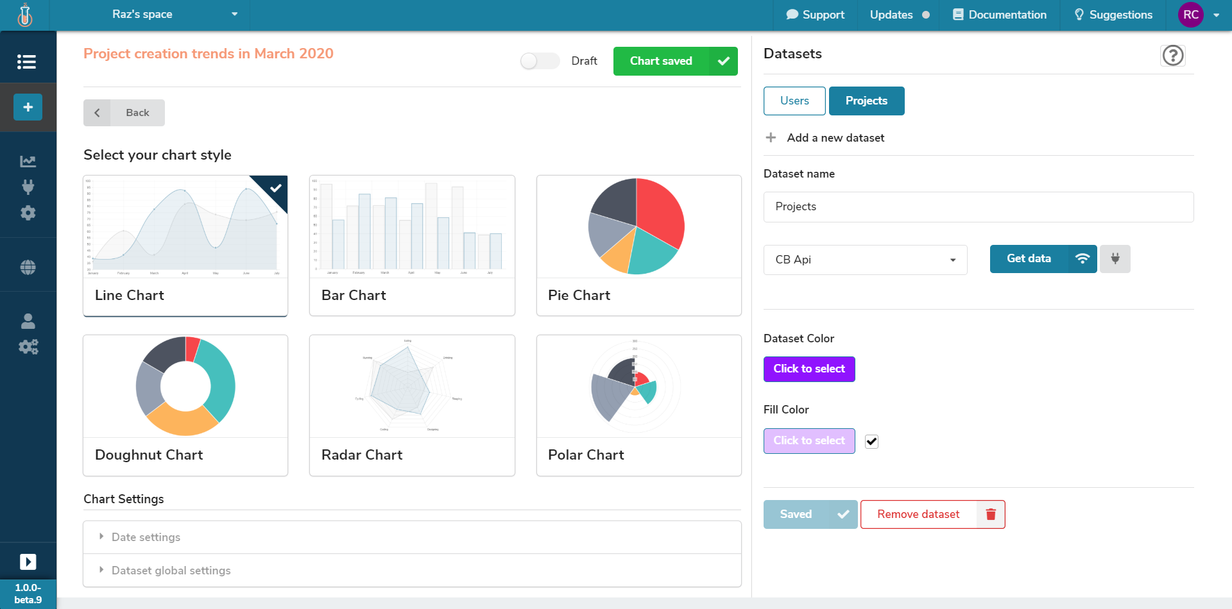Open Raz's space team dropdown
1232x609 pixels.
(x=173, y=14)
